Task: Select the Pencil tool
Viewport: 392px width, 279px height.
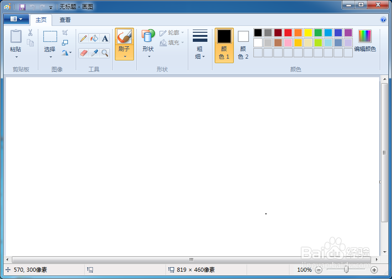Action: pos(83,39)
